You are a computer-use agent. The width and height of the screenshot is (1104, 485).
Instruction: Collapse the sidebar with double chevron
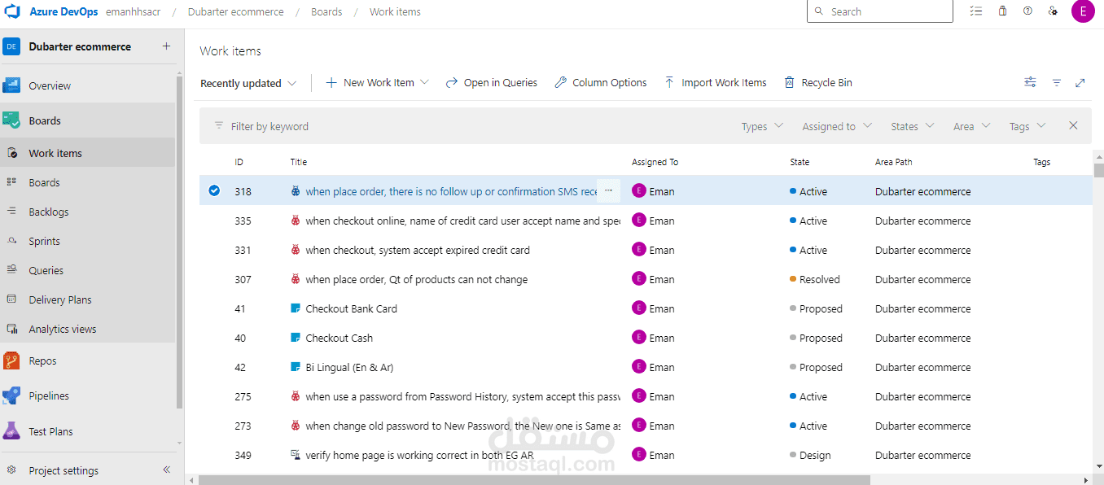(166, 470)
